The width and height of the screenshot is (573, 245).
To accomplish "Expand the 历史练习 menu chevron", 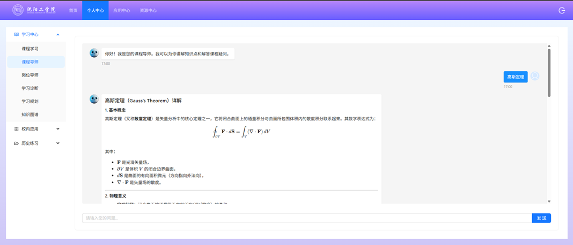I will click(58, 143).
